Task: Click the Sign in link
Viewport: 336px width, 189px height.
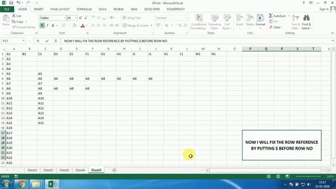Action: pos(324,9)
